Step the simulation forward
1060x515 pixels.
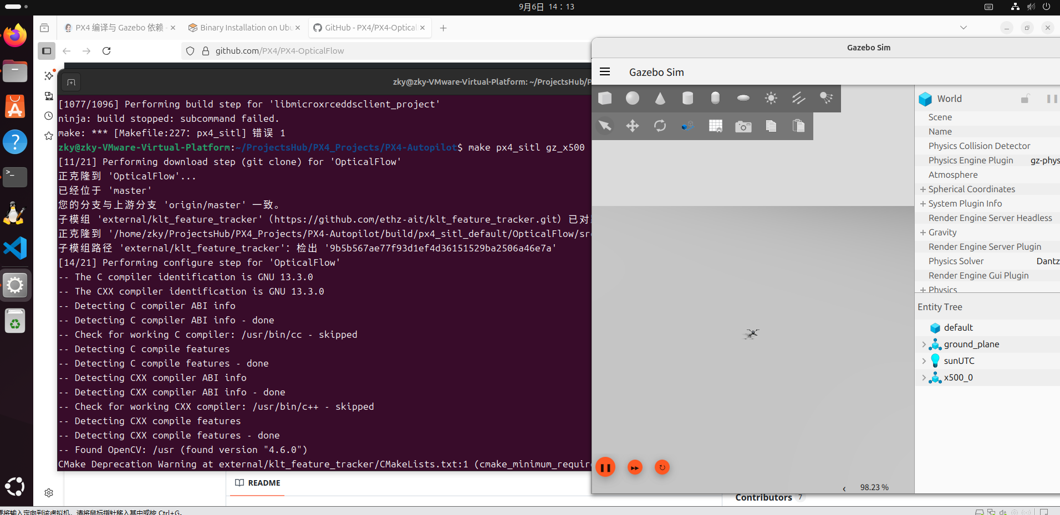click(635, 468)
